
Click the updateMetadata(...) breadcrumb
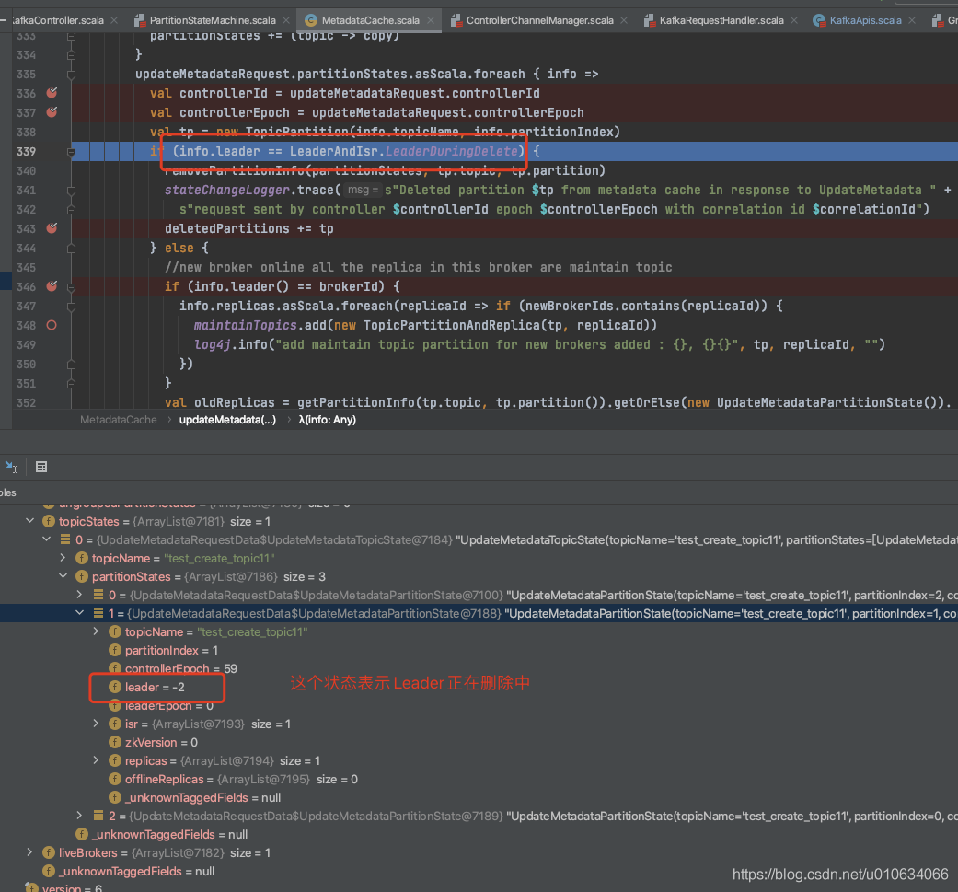click(227, 420)
